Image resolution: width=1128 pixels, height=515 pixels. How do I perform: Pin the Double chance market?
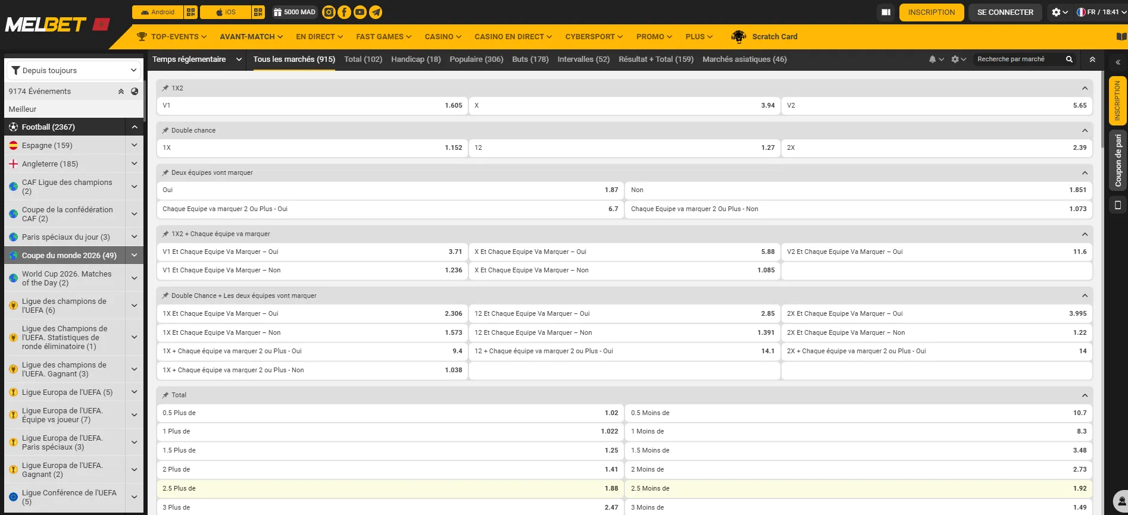coord(165,130)
